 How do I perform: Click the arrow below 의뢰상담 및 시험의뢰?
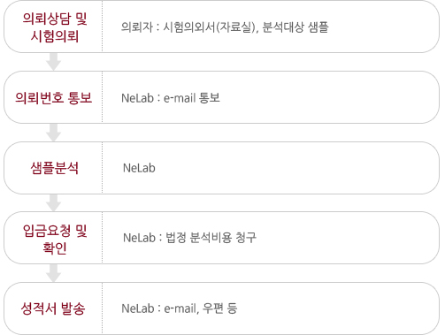[x=54, y=62]
